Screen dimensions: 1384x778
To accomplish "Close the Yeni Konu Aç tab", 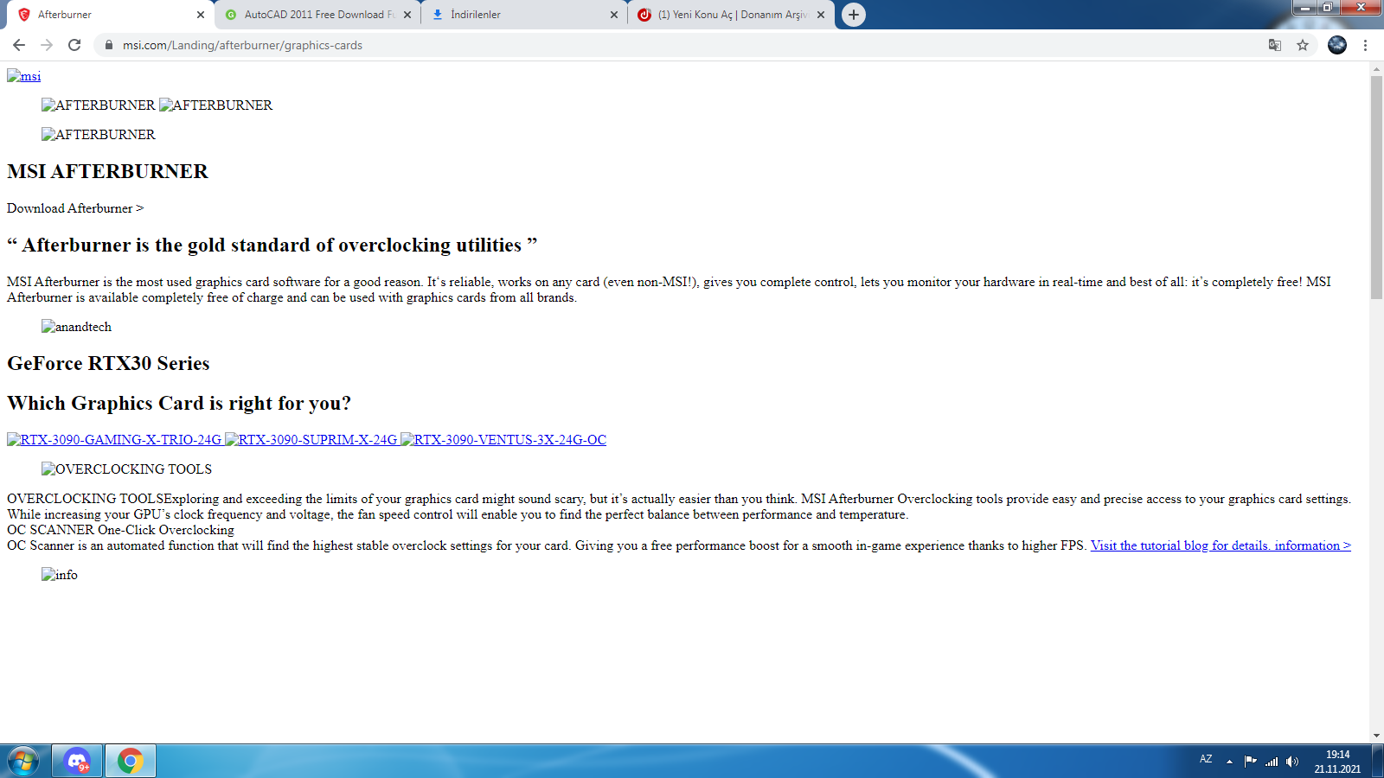I will click(821, 15).
